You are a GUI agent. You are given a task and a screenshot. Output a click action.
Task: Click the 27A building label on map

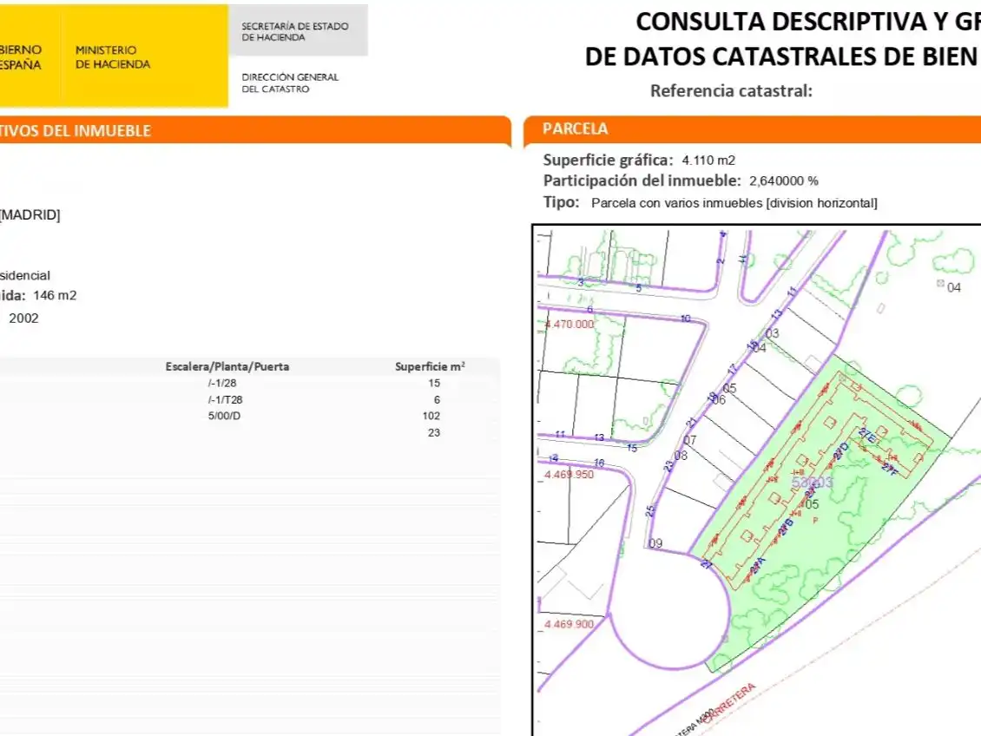coord(758,566)
